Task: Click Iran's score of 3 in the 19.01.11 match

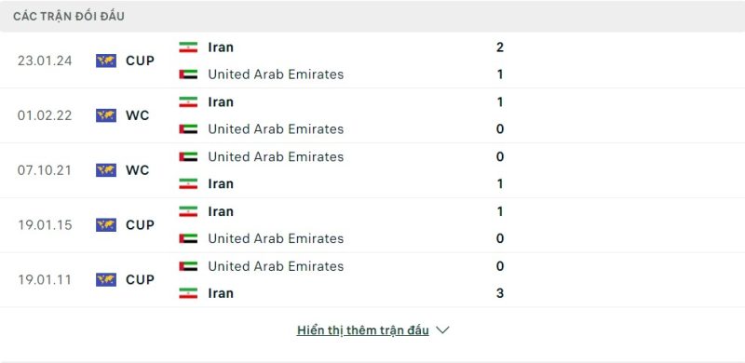Action: pyautogui.click(x=500, y=293)
